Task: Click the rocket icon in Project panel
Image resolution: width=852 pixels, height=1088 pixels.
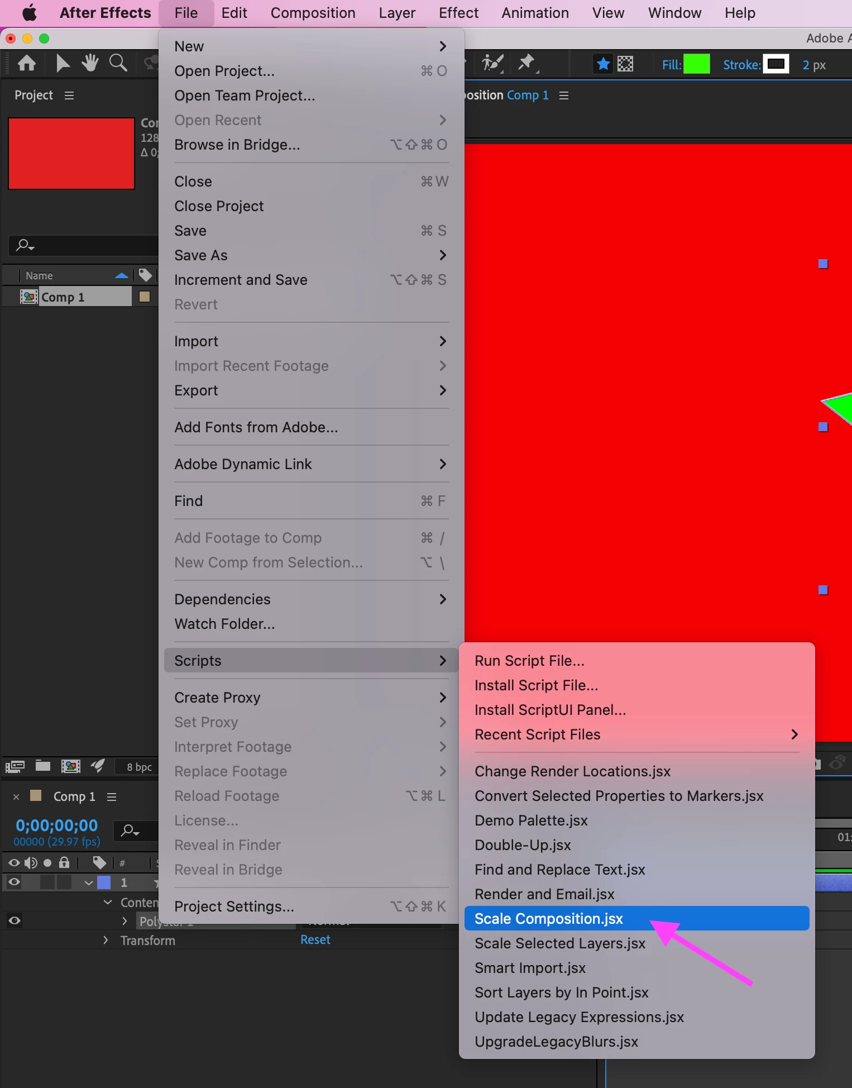Action: click(98, 766)
